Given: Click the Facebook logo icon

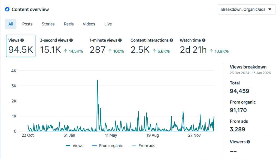Looking at the screenshot, I should (x=7, y=9).
